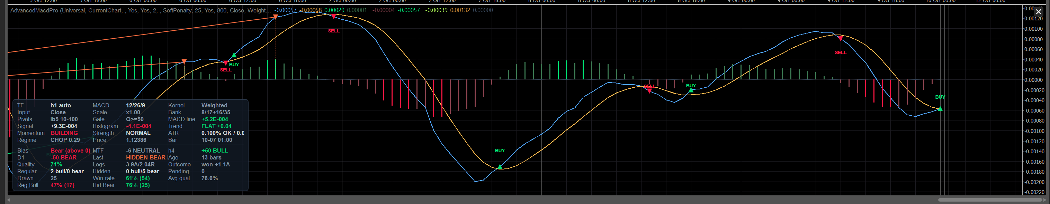Click the orange triangle ending the upper trendline
This screenshot has width=1050, height=204.
click(276, 17)
